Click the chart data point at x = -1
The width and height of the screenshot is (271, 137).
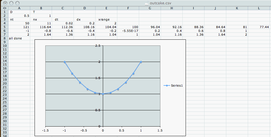(x=65, y=62)
